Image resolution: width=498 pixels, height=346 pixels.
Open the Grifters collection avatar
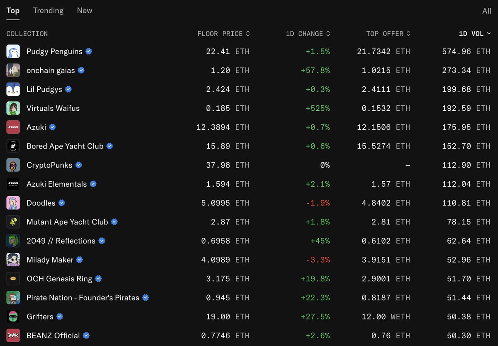pos(13,317)
